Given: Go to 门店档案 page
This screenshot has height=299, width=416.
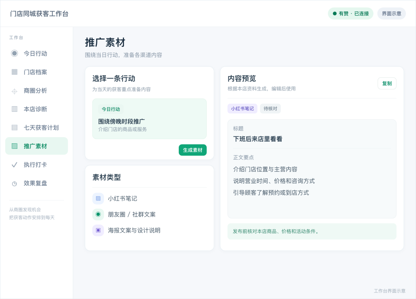Looking at the screenshot, I should pos(37,72).
